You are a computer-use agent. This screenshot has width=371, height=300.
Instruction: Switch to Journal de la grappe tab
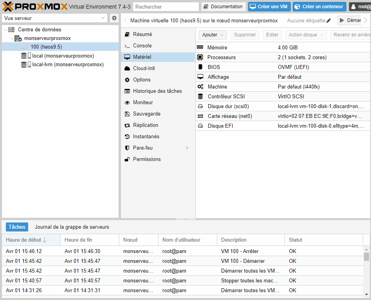coord(72,227)
